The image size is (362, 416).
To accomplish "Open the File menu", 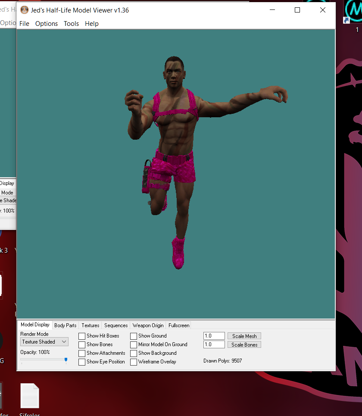I will click(x=24, y=24).
